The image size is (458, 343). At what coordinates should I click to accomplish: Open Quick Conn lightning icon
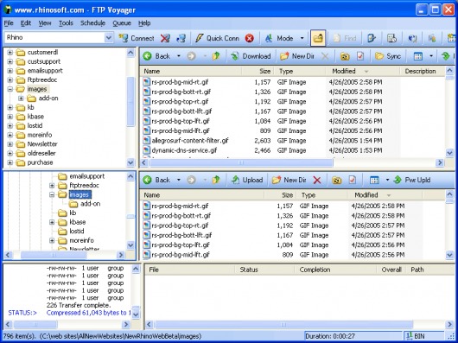coord(200,38)
